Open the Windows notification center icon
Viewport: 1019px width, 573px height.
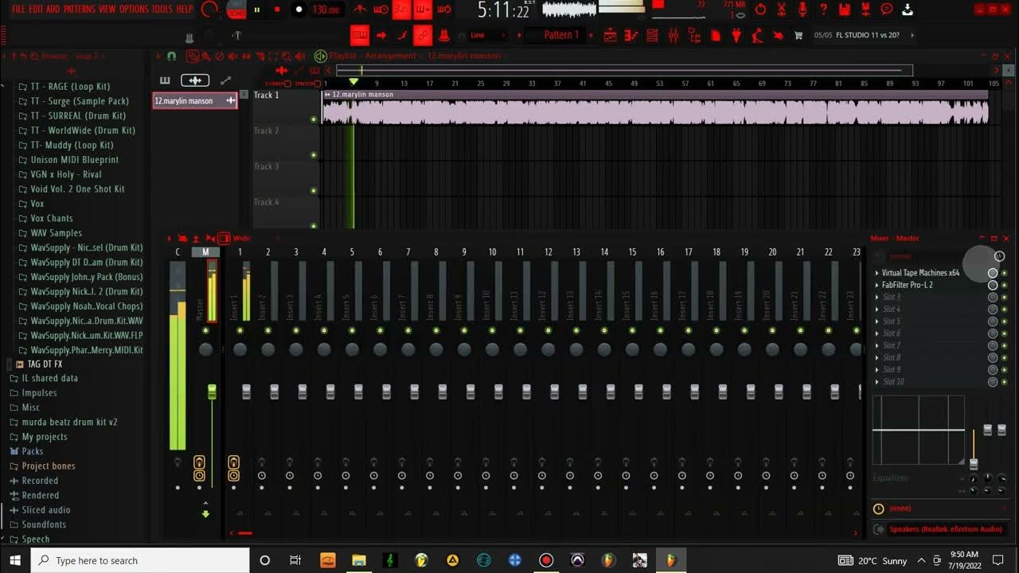(998, 560)
